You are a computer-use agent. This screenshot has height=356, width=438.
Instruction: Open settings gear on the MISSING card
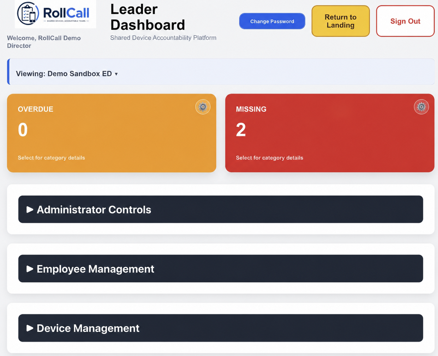pyautogui.click(x=421, y=107)
